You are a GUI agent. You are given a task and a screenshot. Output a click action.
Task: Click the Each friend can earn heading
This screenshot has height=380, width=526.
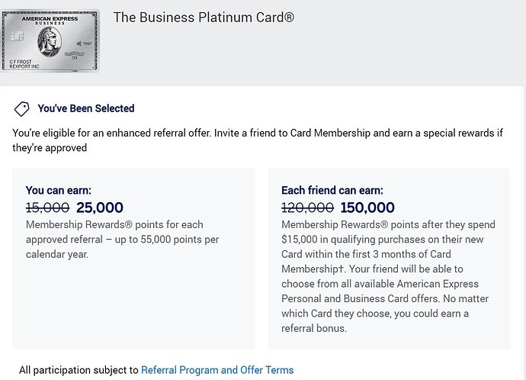tap(332, 191)
